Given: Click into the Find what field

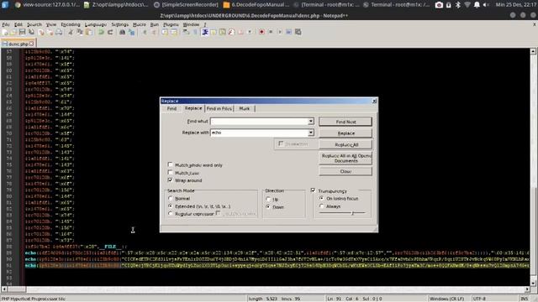Looking at the screenshot, I should 259,121.
